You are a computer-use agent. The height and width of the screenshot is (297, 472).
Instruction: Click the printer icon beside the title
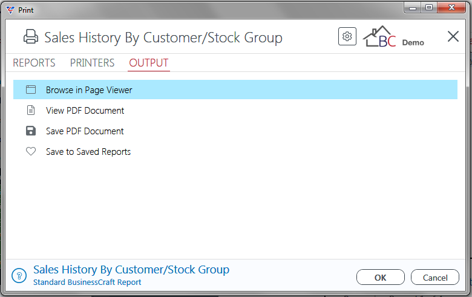pos(31,37)
